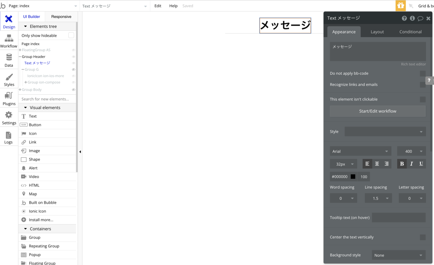Select the Video visual element
The width and height of the screenshot is (434, 265).
47,177
